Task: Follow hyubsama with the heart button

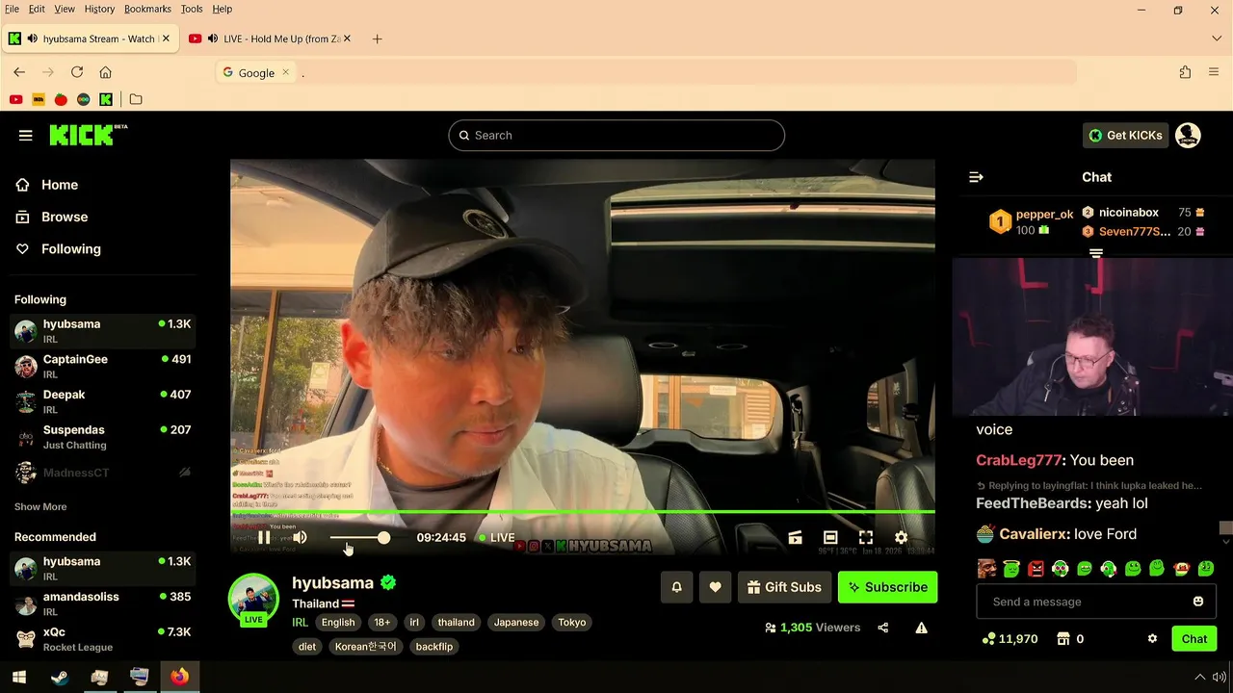Action: pos(715,587)
